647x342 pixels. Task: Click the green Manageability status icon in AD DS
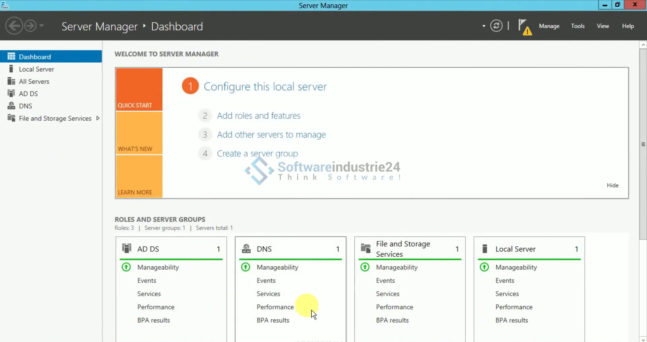(126, 267)
